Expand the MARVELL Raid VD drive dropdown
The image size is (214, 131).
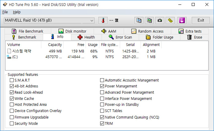[x=92, y=20]
